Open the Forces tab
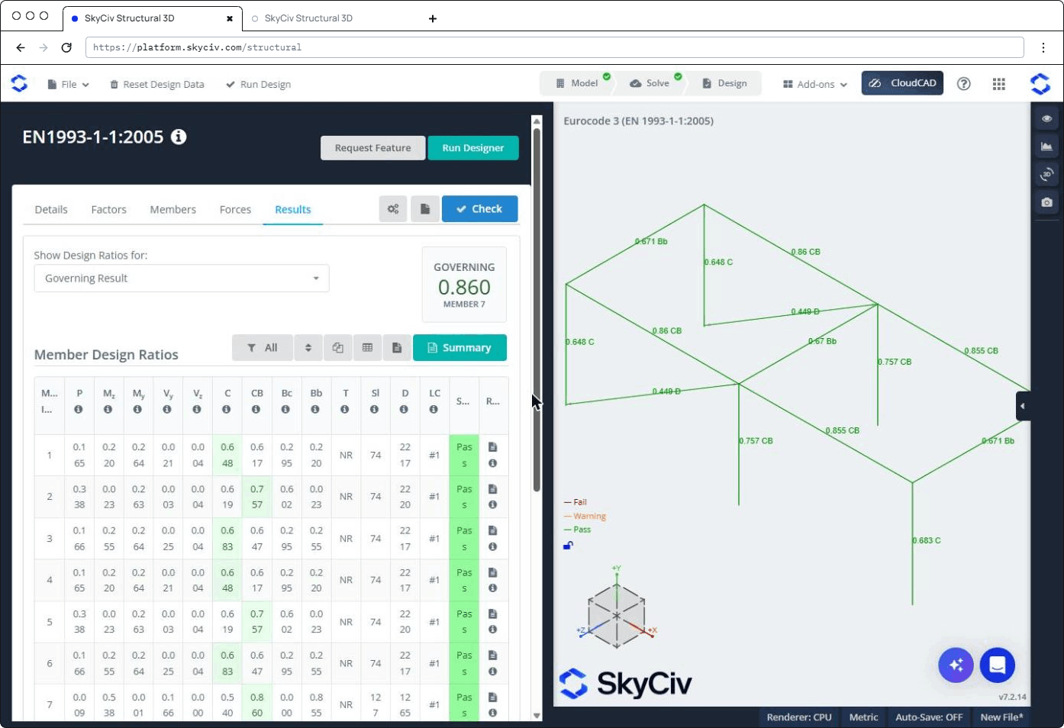 [x=235, y=210]
